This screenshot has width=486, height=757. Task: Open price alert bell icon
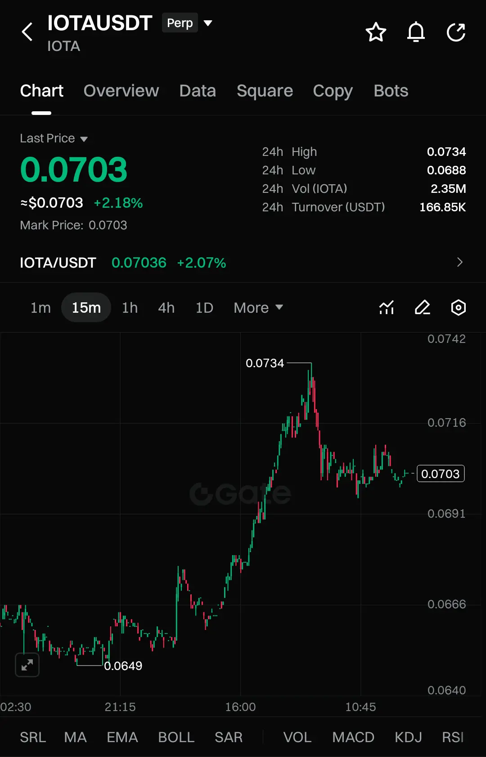click(x=416, y=32)
